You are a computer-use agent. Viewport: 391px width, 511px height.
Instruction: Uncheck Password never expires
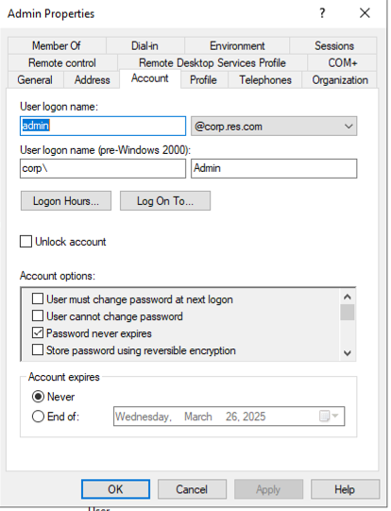point(38,333)
